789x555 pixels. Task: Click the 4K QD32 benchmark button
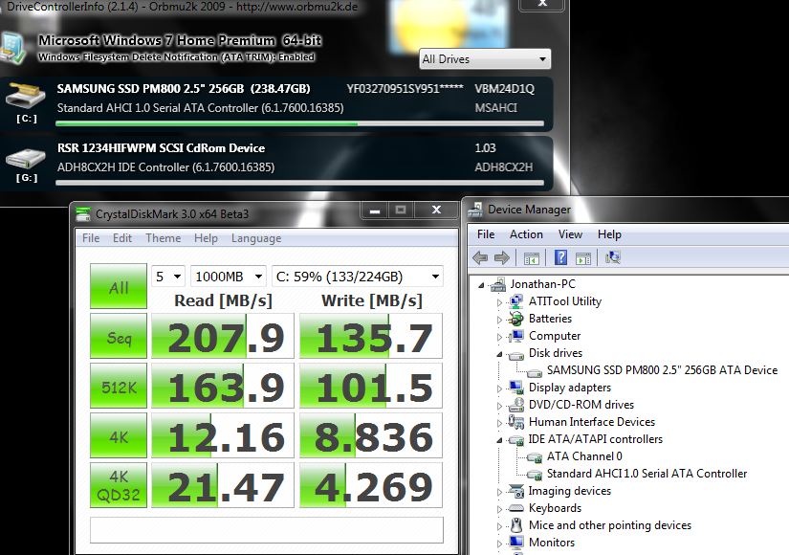(x=119, y=485)
